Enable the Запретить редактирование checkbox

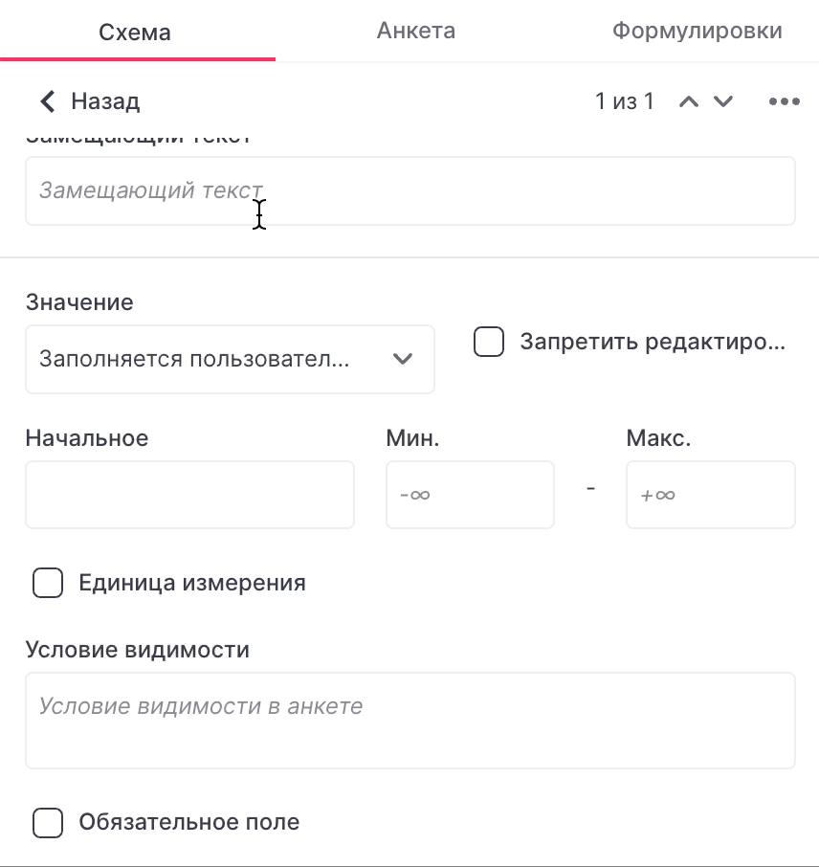pos(489,342)
